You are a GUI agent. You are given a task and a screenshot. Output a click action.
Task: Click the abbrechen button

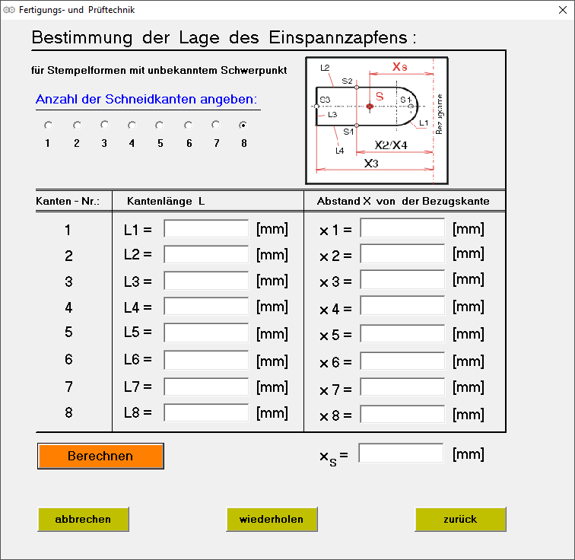coord(83,520)
